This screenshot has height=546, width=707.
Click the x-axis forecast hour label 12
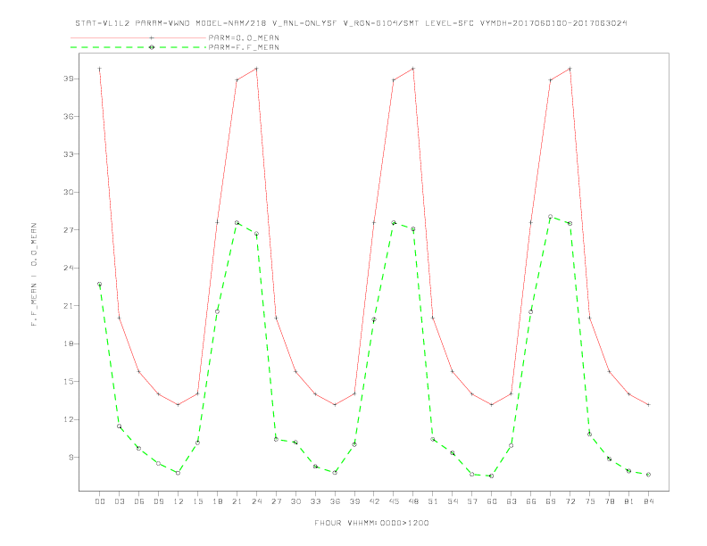click(x=179, y=501)
